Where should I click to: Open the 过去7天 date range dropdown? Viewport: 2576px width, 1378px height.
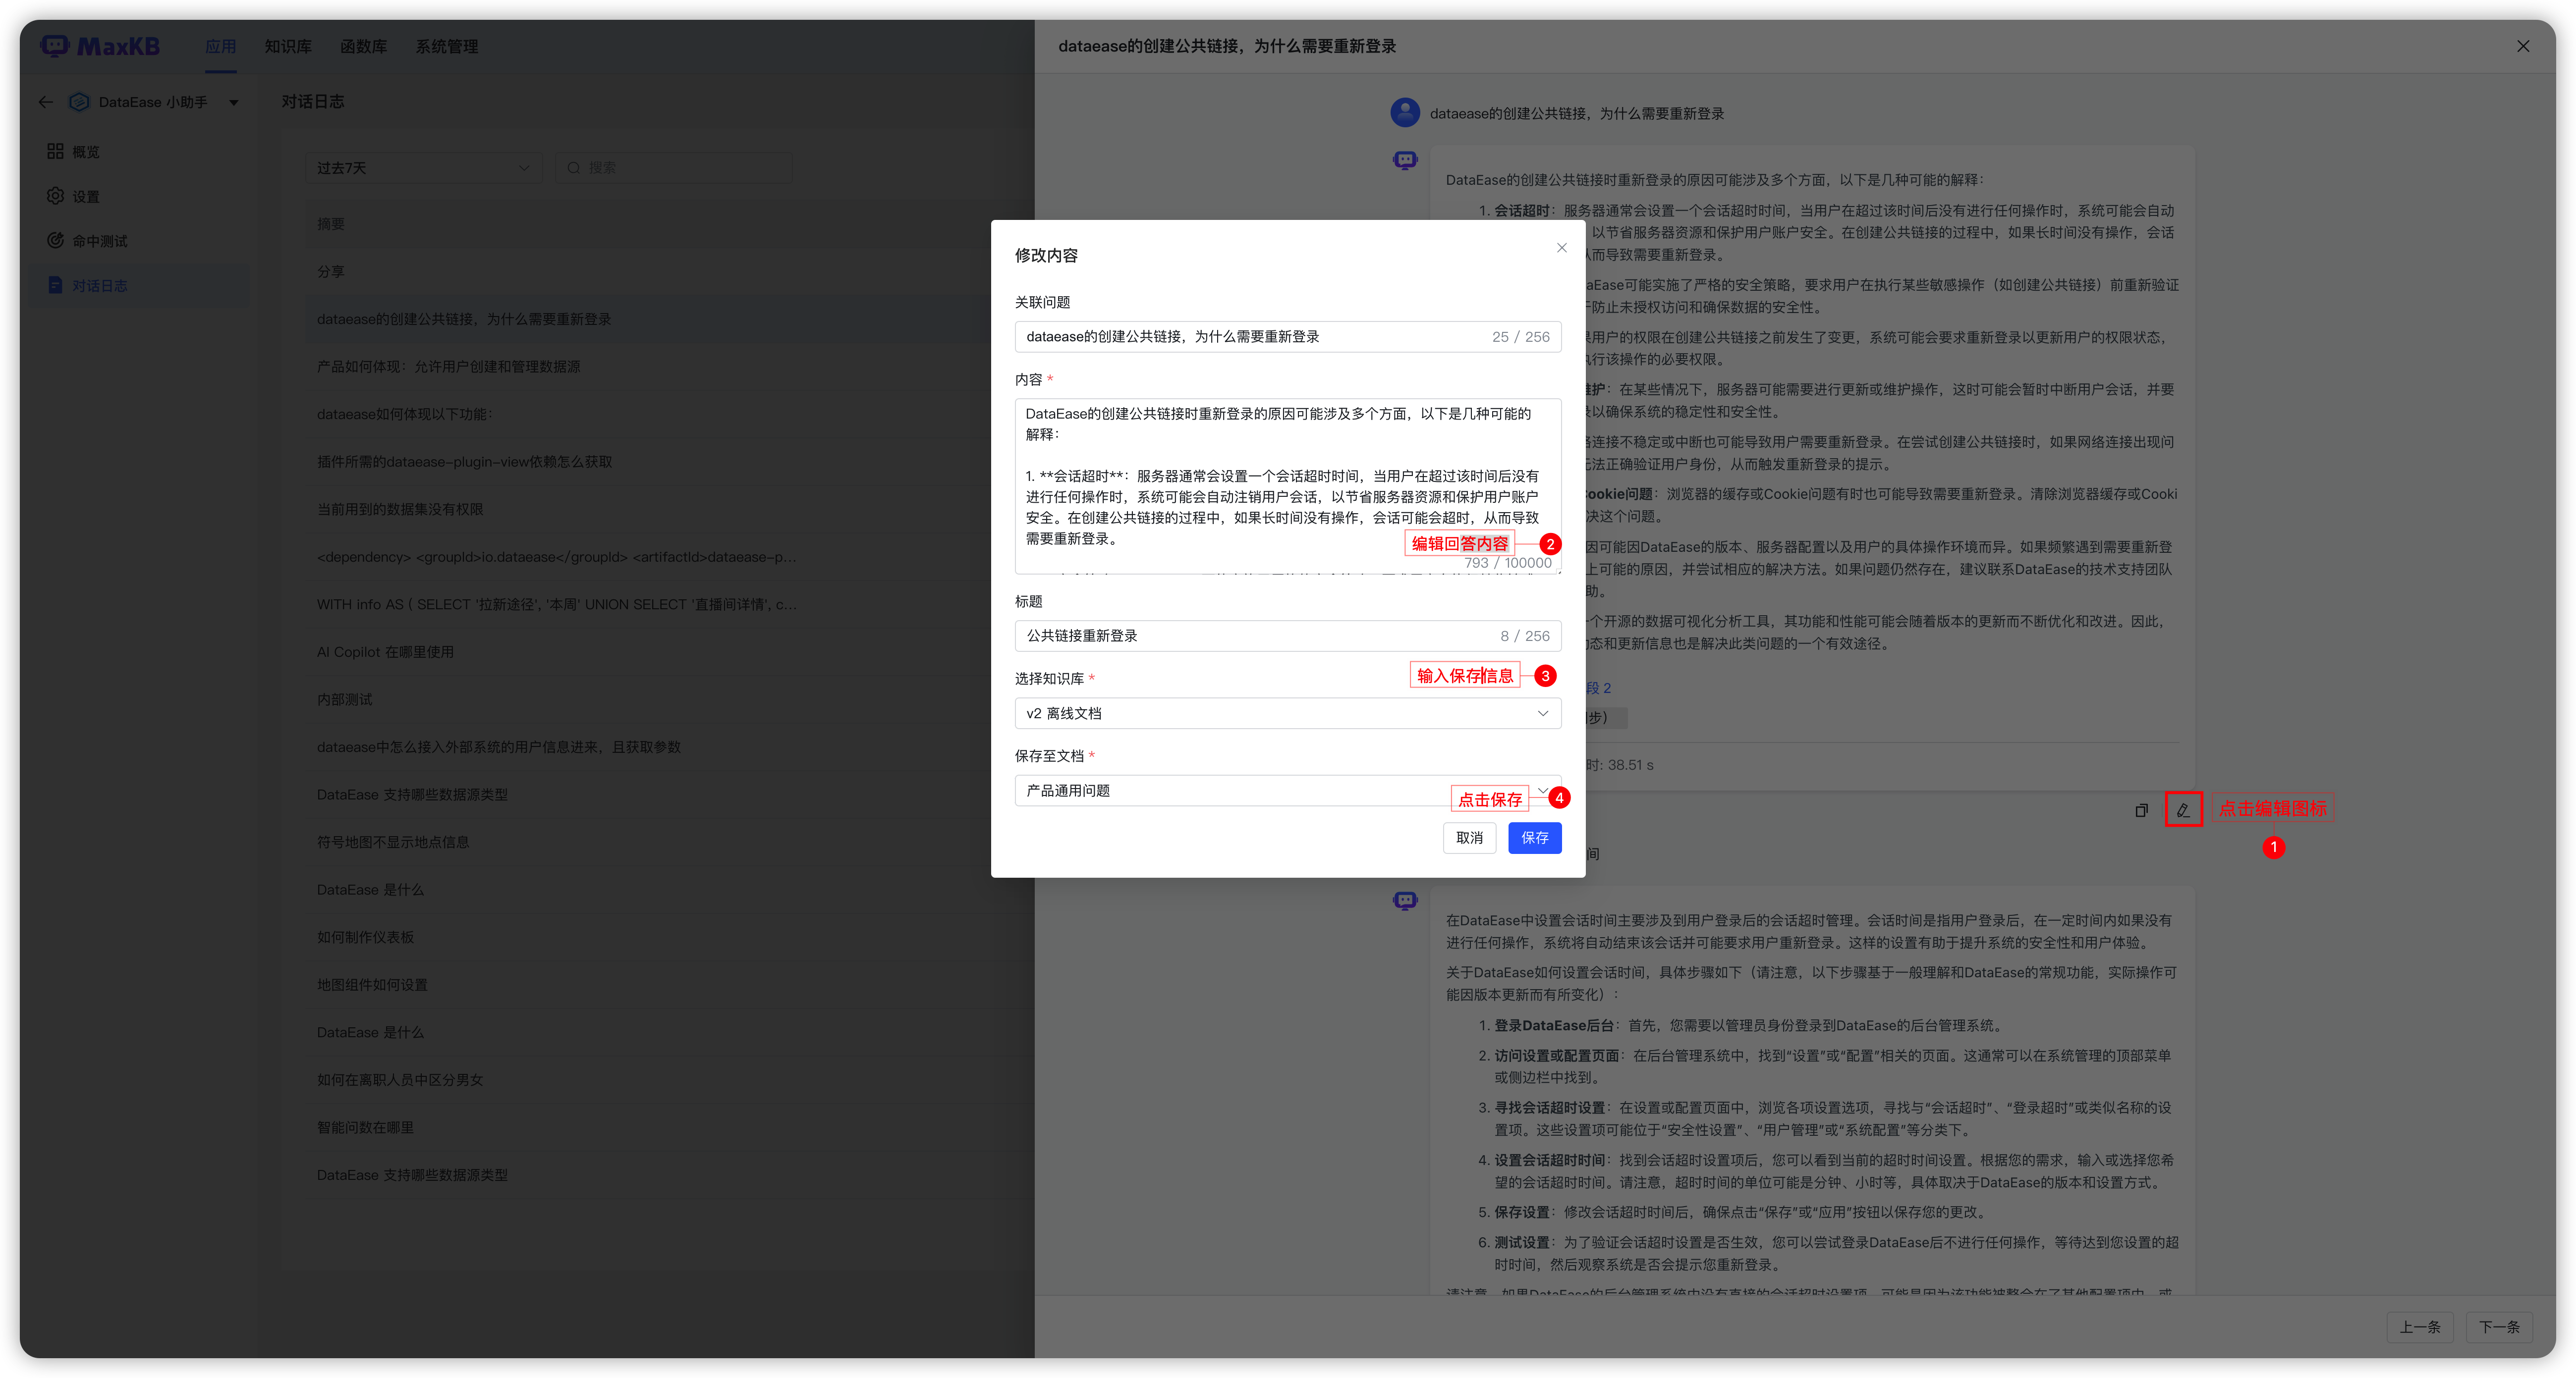(x=423, y=168)
